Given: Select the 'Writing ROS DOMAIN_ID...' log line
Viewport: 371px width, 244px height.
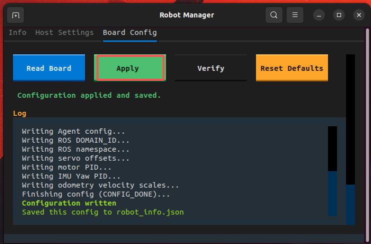Looking at the screenshot, I should pyautogui.click(x=75, y=140).
